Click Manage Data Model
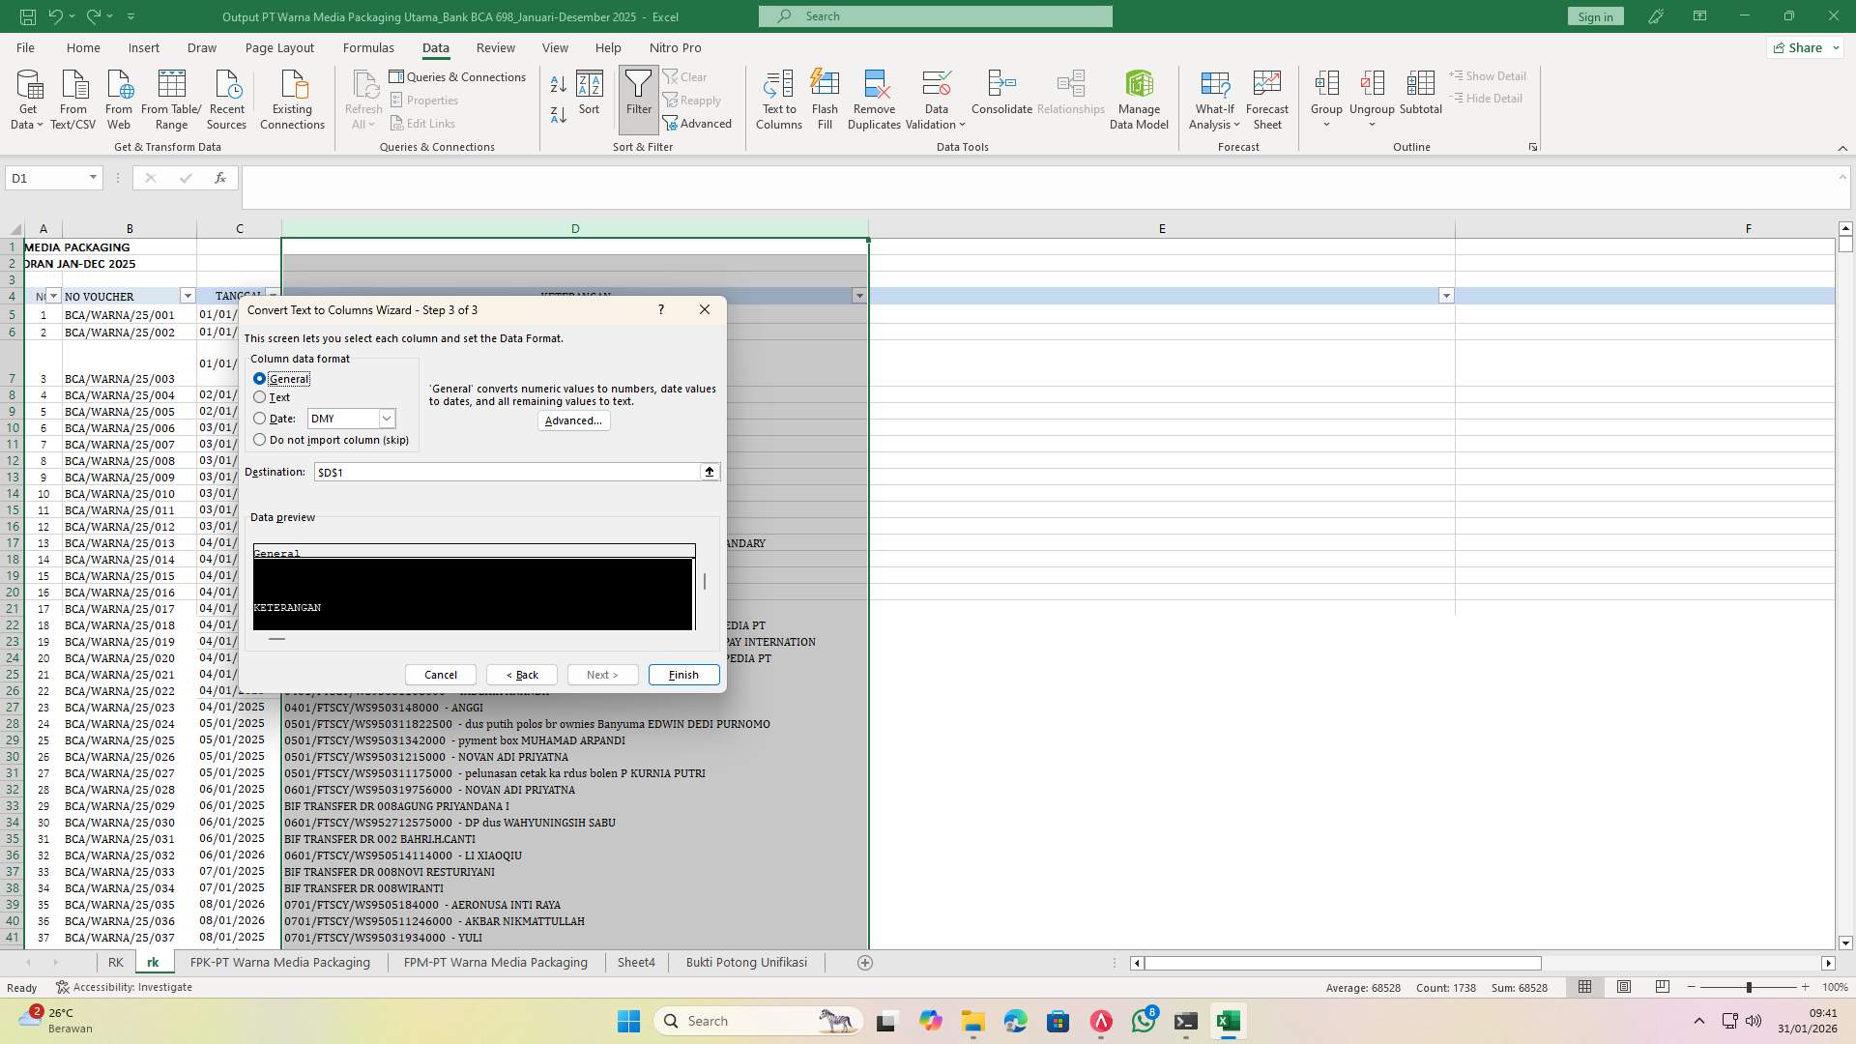The width and height of the screenshot is (1856, 1044). (x=1138, y=97)
